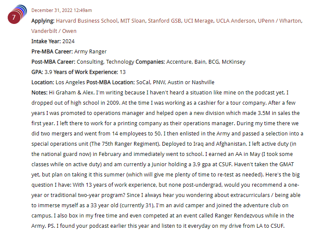Click the December 31, 2022 timestamp
This screenshot has width=309, height=232.
[x=62, y=10]
